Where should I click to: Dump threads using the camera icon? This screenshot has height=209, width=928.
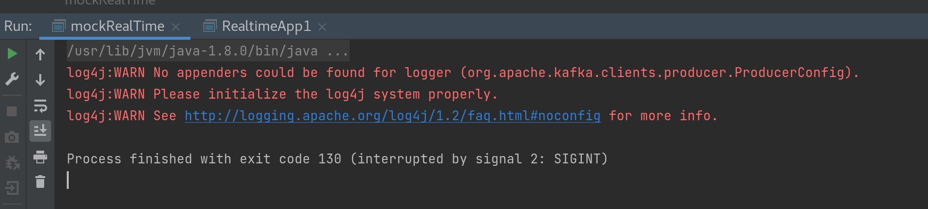12,137
